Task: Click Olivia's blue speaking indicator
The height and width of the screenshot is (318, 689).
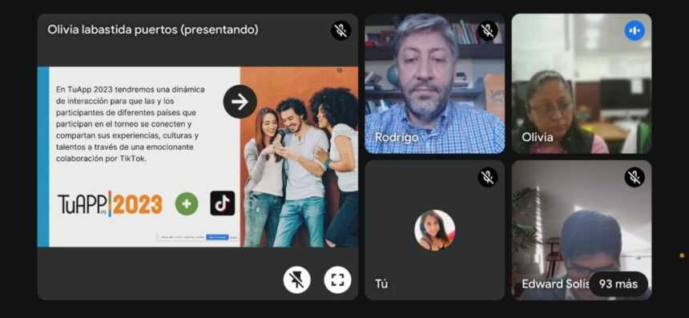Action: 635,30
